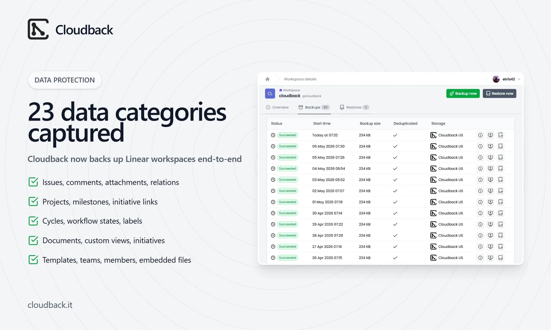Screen dimensions: 551x330
Task: Click checkmark beside Documents, custom views
Action: pos(33,240)
